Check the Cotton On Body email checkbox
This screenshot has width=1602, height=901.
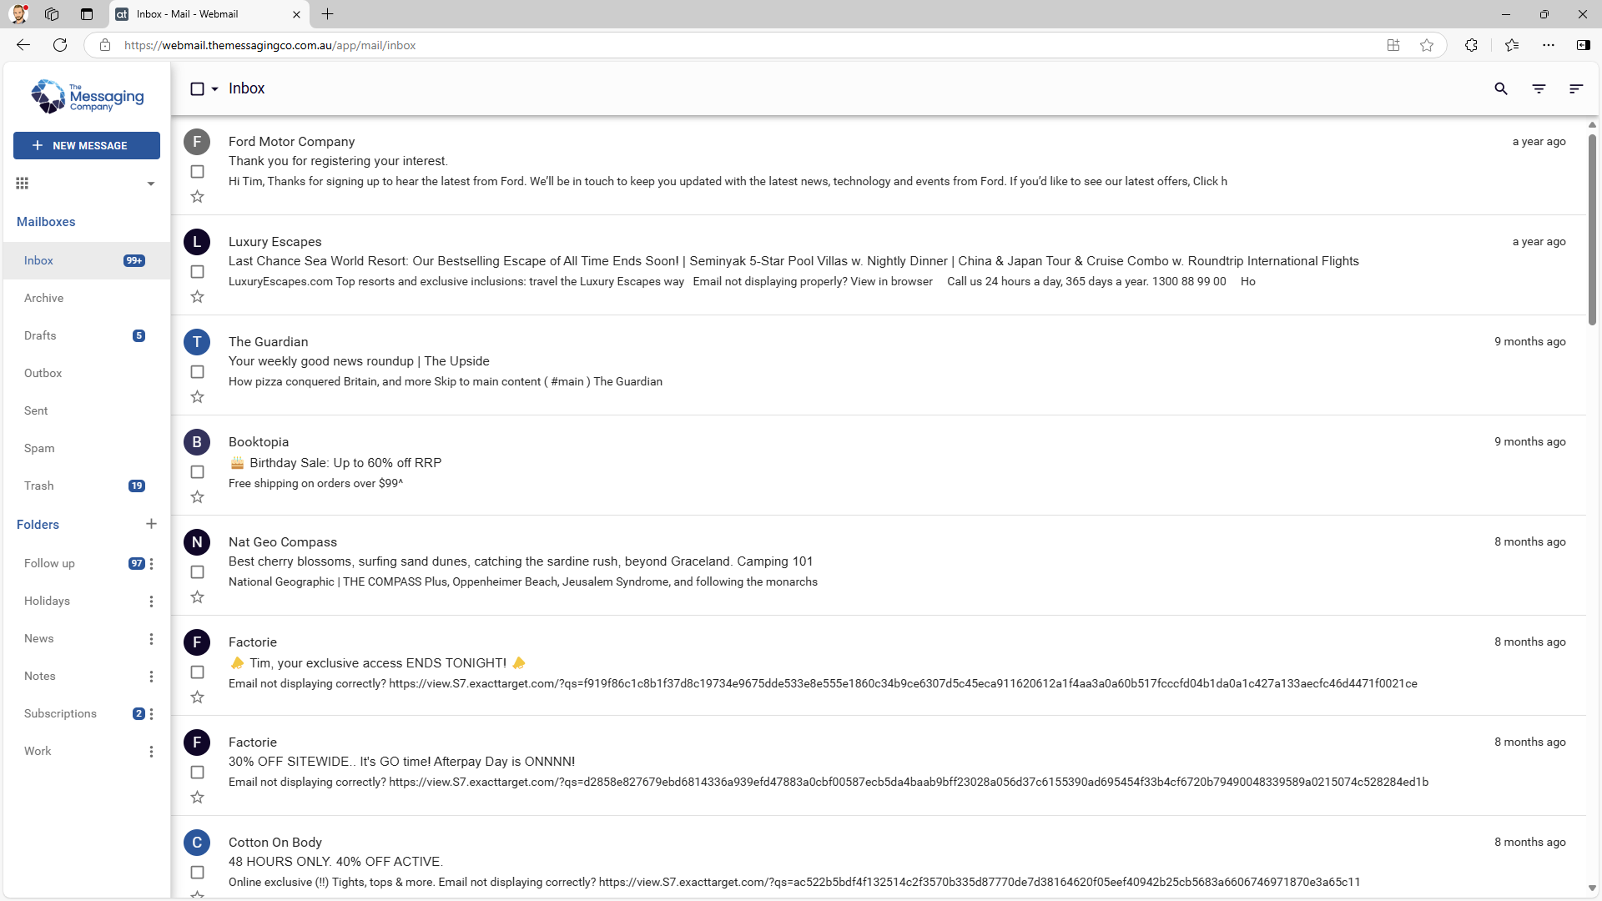pyautogui.click(x=197, y=872)
